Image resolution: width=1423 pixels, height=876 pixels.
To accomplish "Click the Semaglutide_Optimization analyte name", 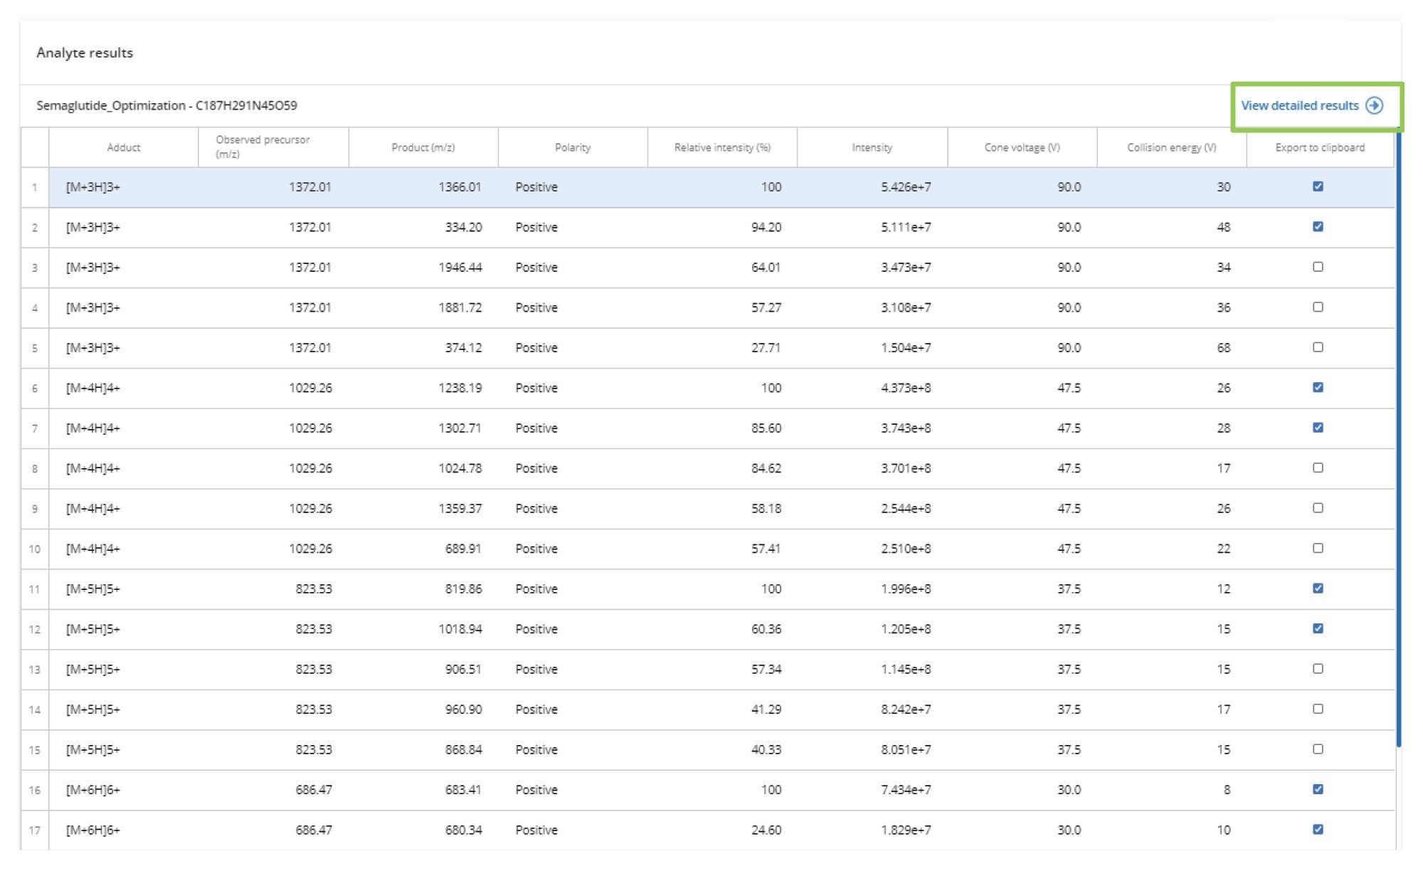I will [167, 104].
